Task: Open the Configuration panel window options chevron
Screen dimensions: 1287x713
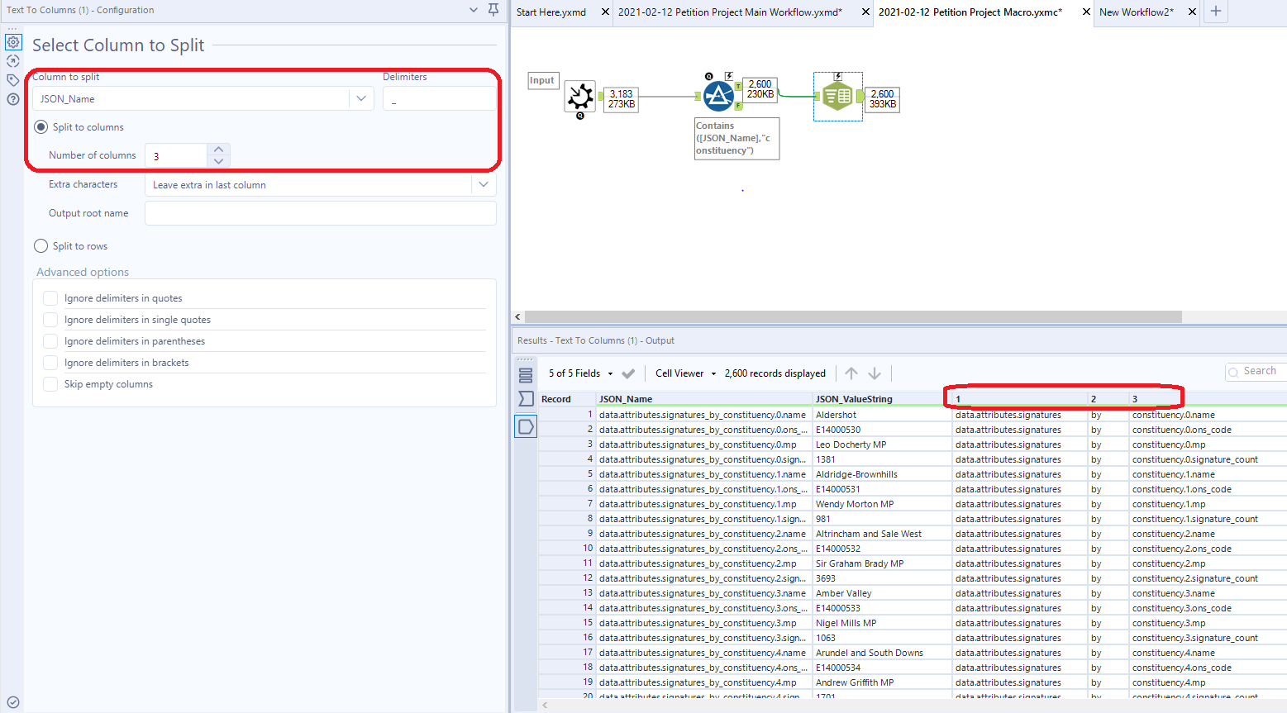Action: coord(474,10)
